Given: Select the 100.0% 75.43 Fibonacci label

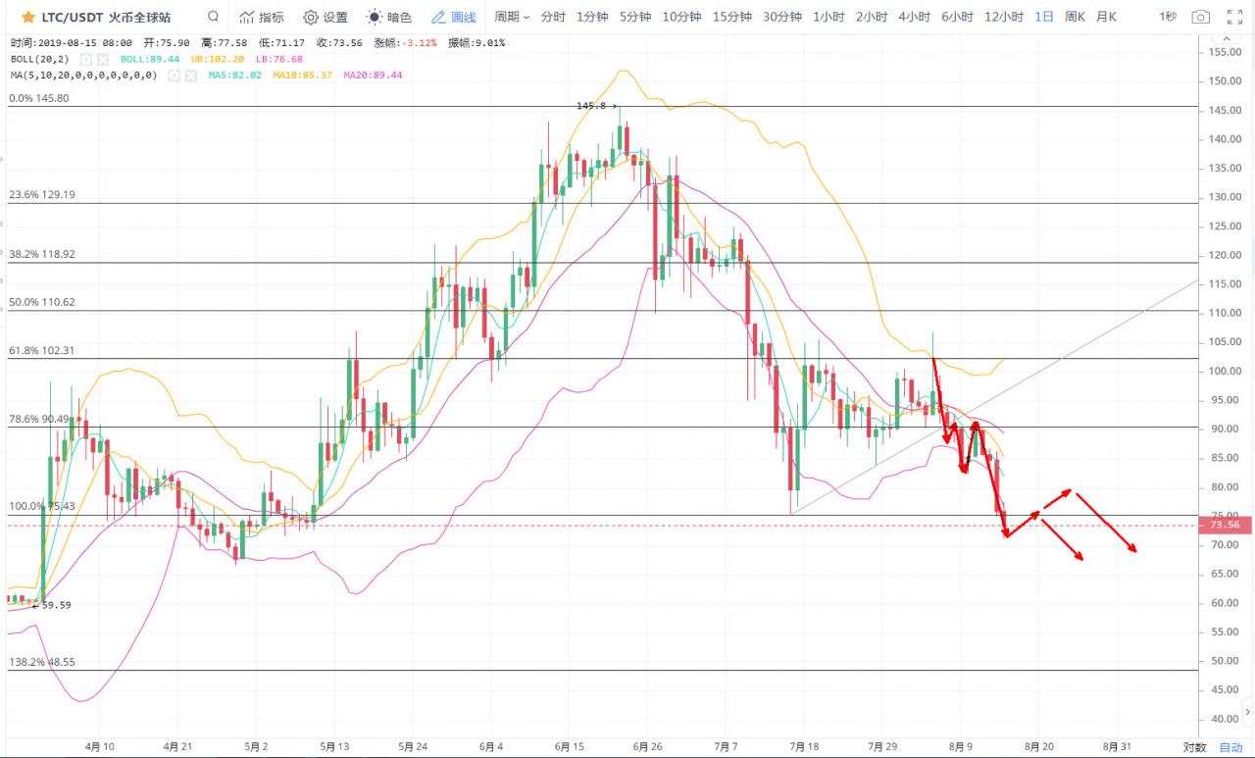Looking at the screenshot, I should [x=42, y=506].
